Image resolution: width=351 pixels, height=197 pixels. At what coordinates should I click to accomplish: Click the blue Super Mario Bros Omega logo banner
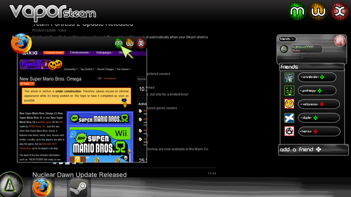[100, 119]
